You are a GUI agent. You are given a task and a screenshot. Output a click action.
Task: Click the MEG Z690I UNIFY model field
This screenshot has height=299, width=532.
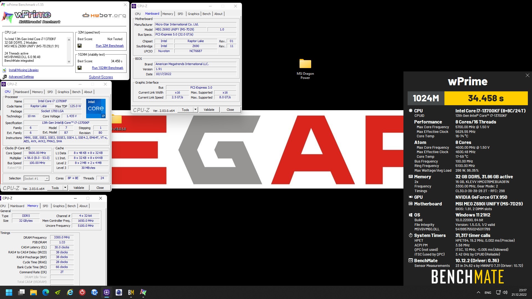tap(181, 29)
